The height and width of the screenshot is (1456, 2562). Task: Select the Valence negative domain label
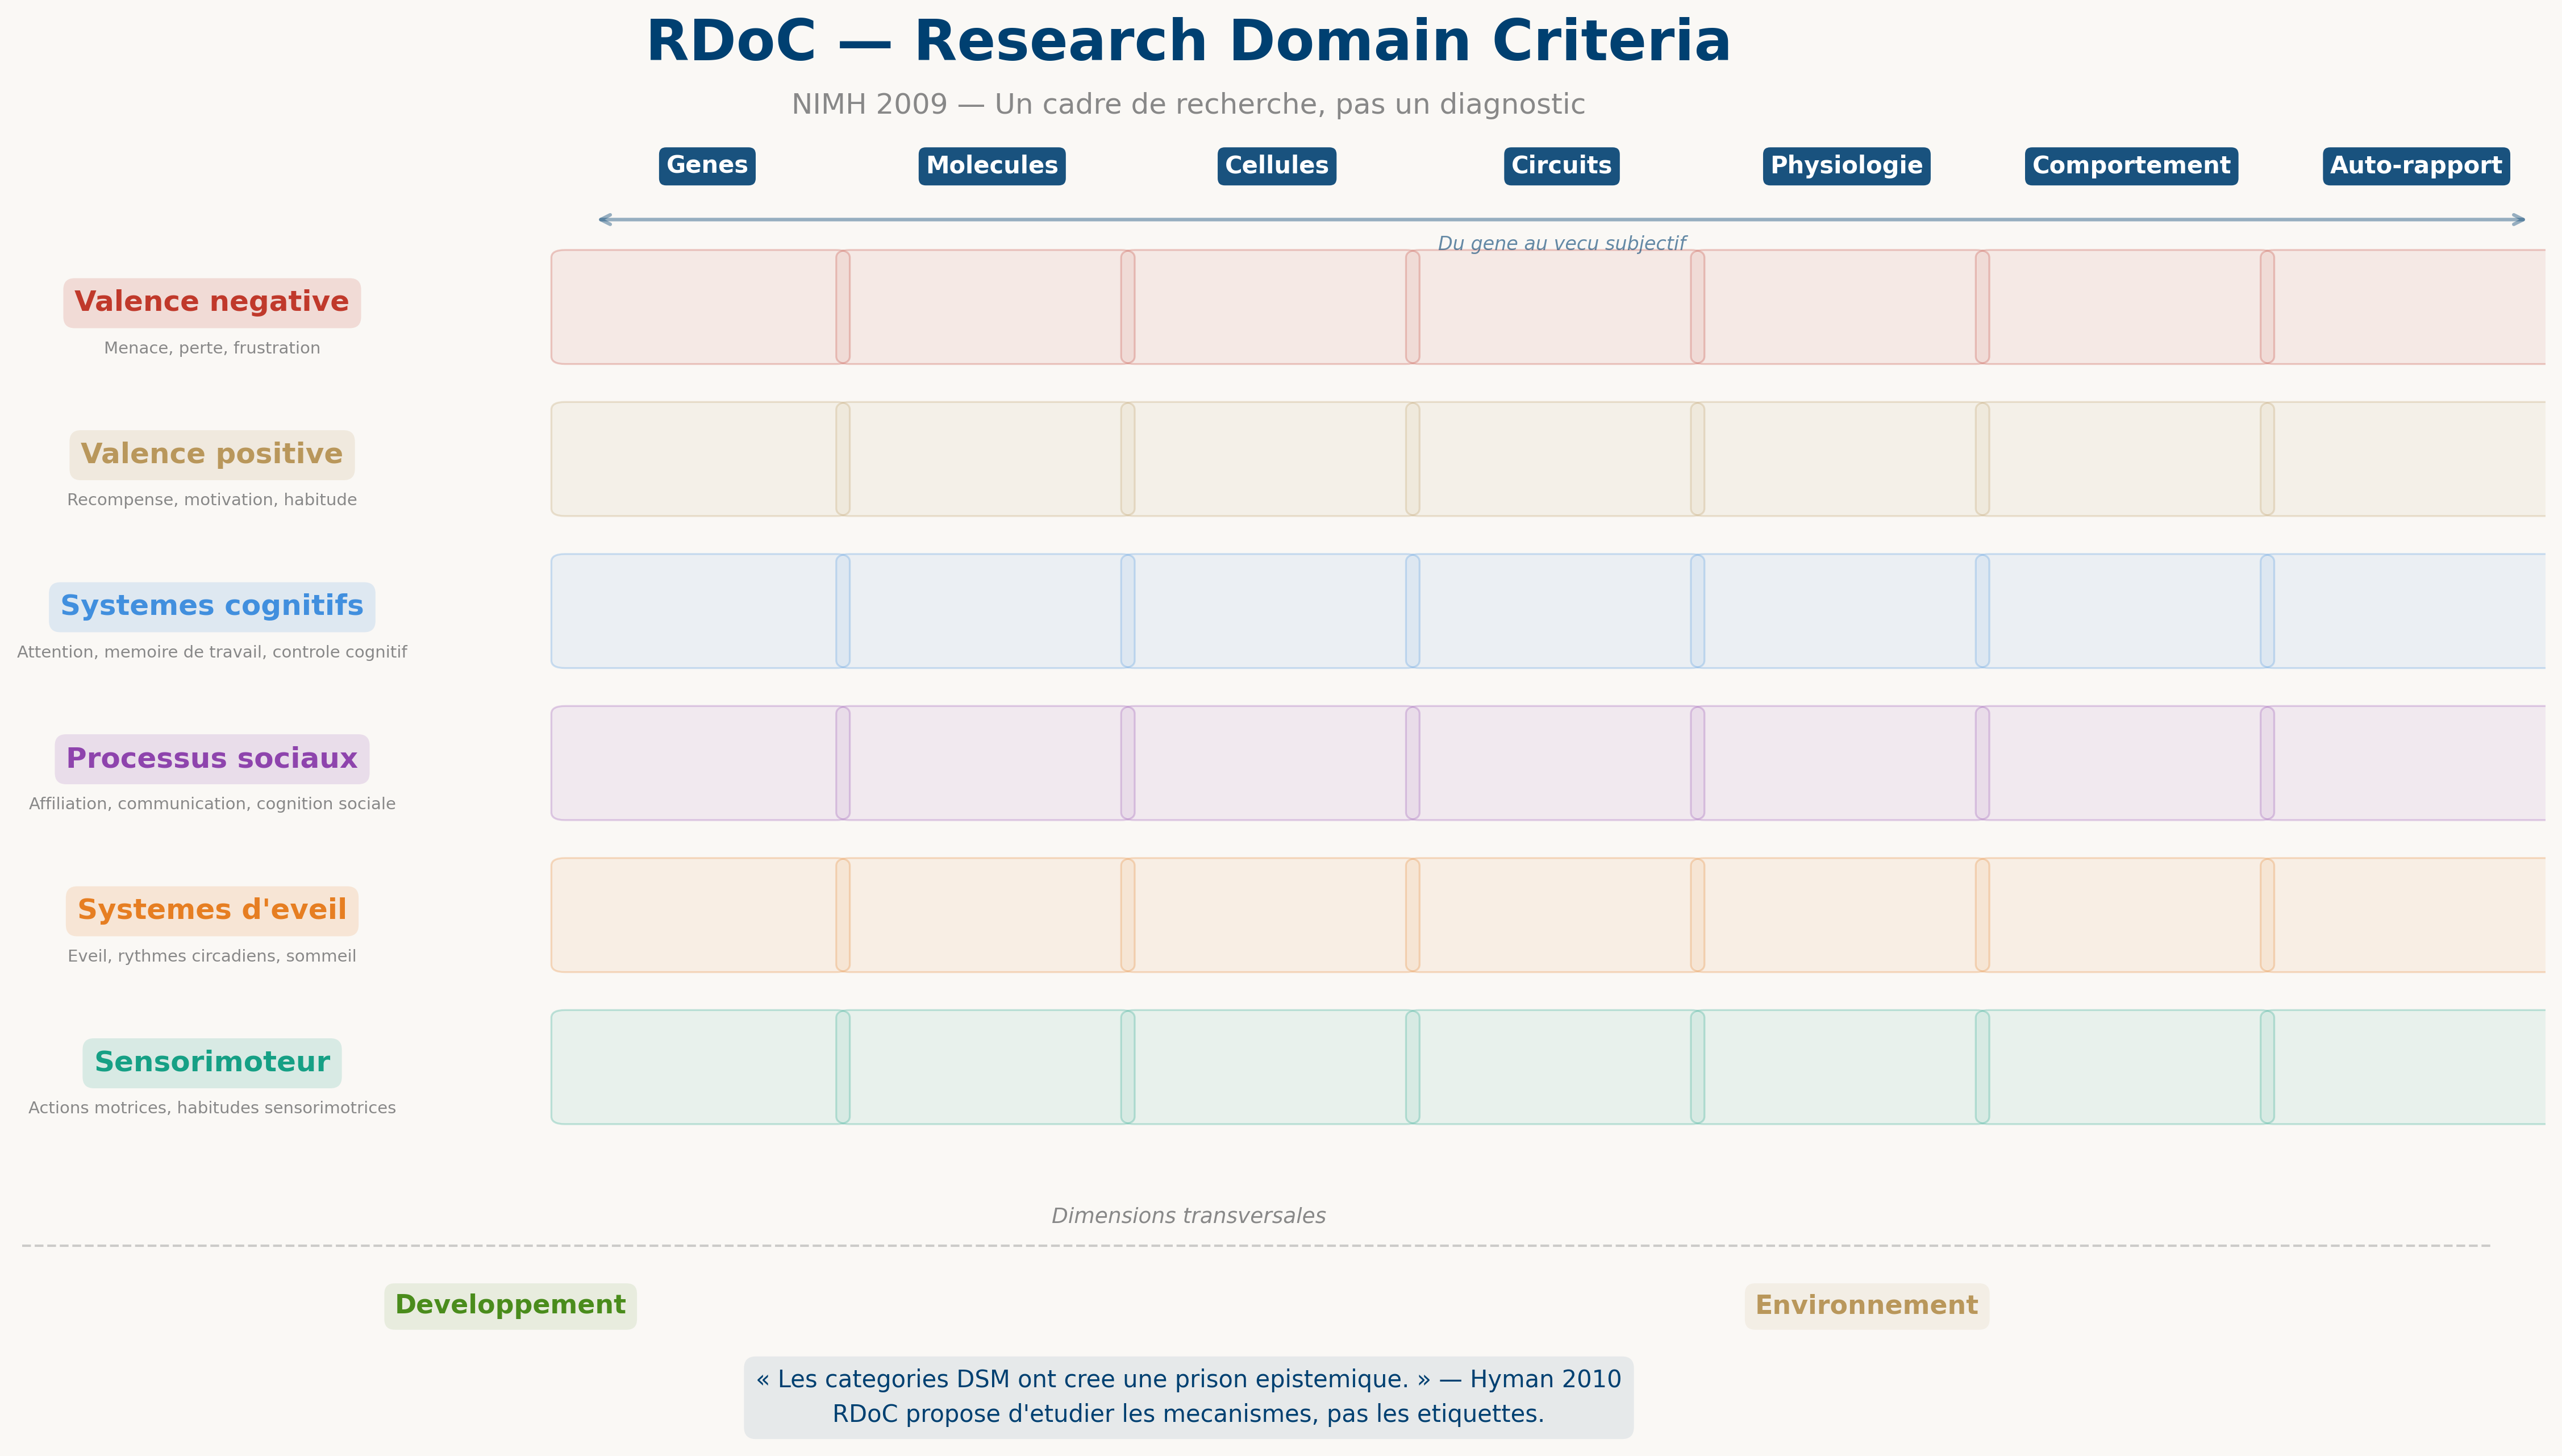click(x=212, y=303)
